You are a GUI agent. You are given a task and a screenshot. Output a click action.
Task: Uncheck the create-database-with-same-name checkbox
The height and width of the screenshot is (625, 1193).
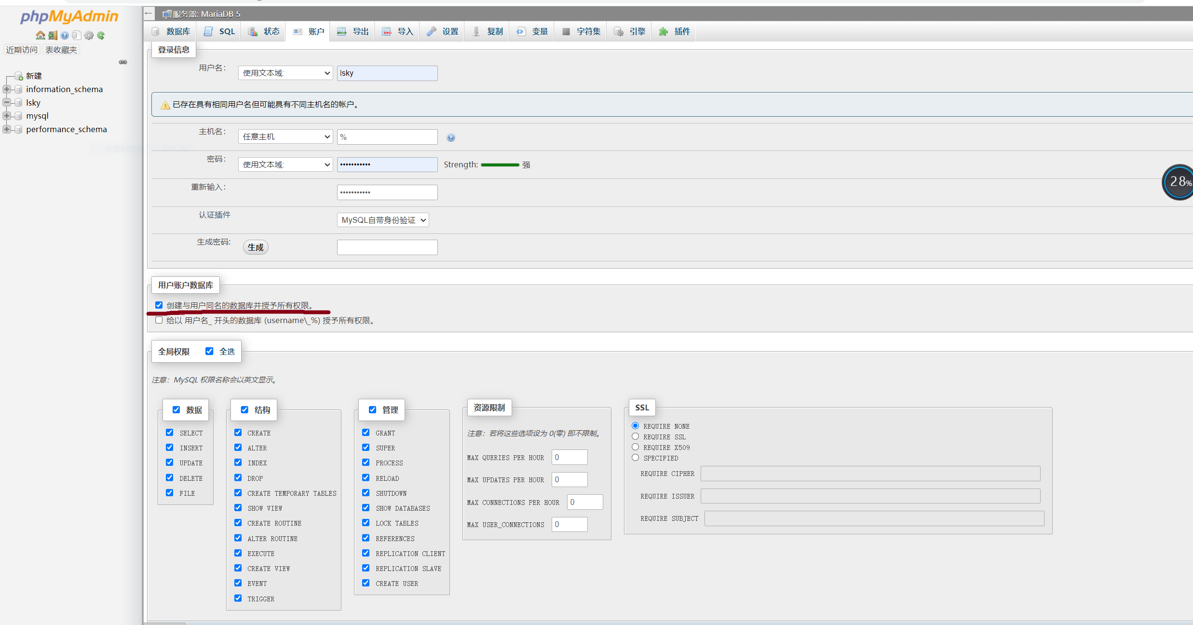pos(159,305)
